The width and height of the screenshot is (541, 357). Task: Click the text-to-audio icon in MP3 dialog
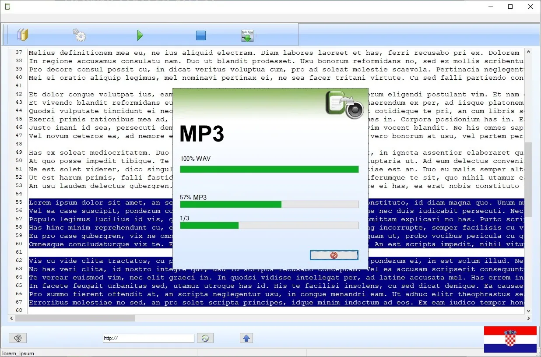[x=344, y=105]
